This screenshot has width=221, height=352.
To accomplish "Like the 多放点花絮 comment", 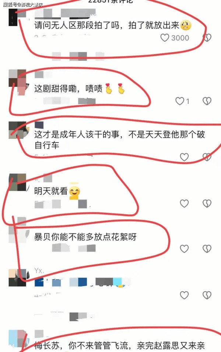I will click(x=184, y=249).
